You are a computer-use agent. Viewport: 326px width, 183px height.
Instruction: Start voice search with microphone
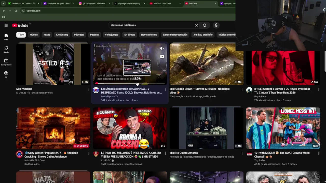click(216, 25)
